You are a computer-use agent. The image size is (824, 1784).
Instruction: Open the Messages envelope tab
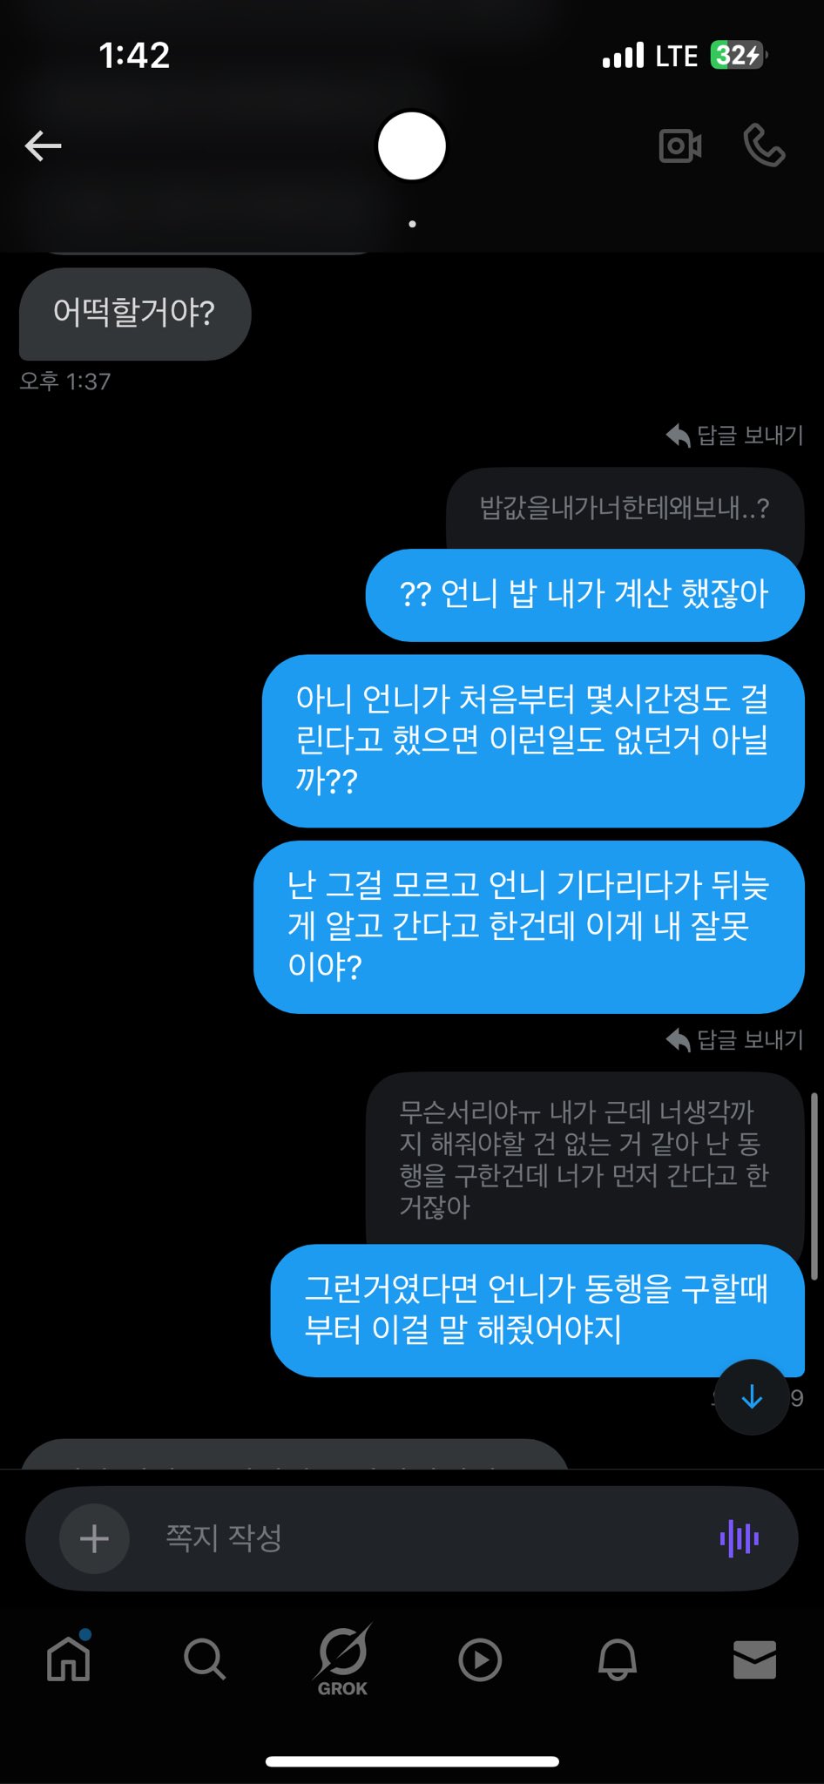754,1659
